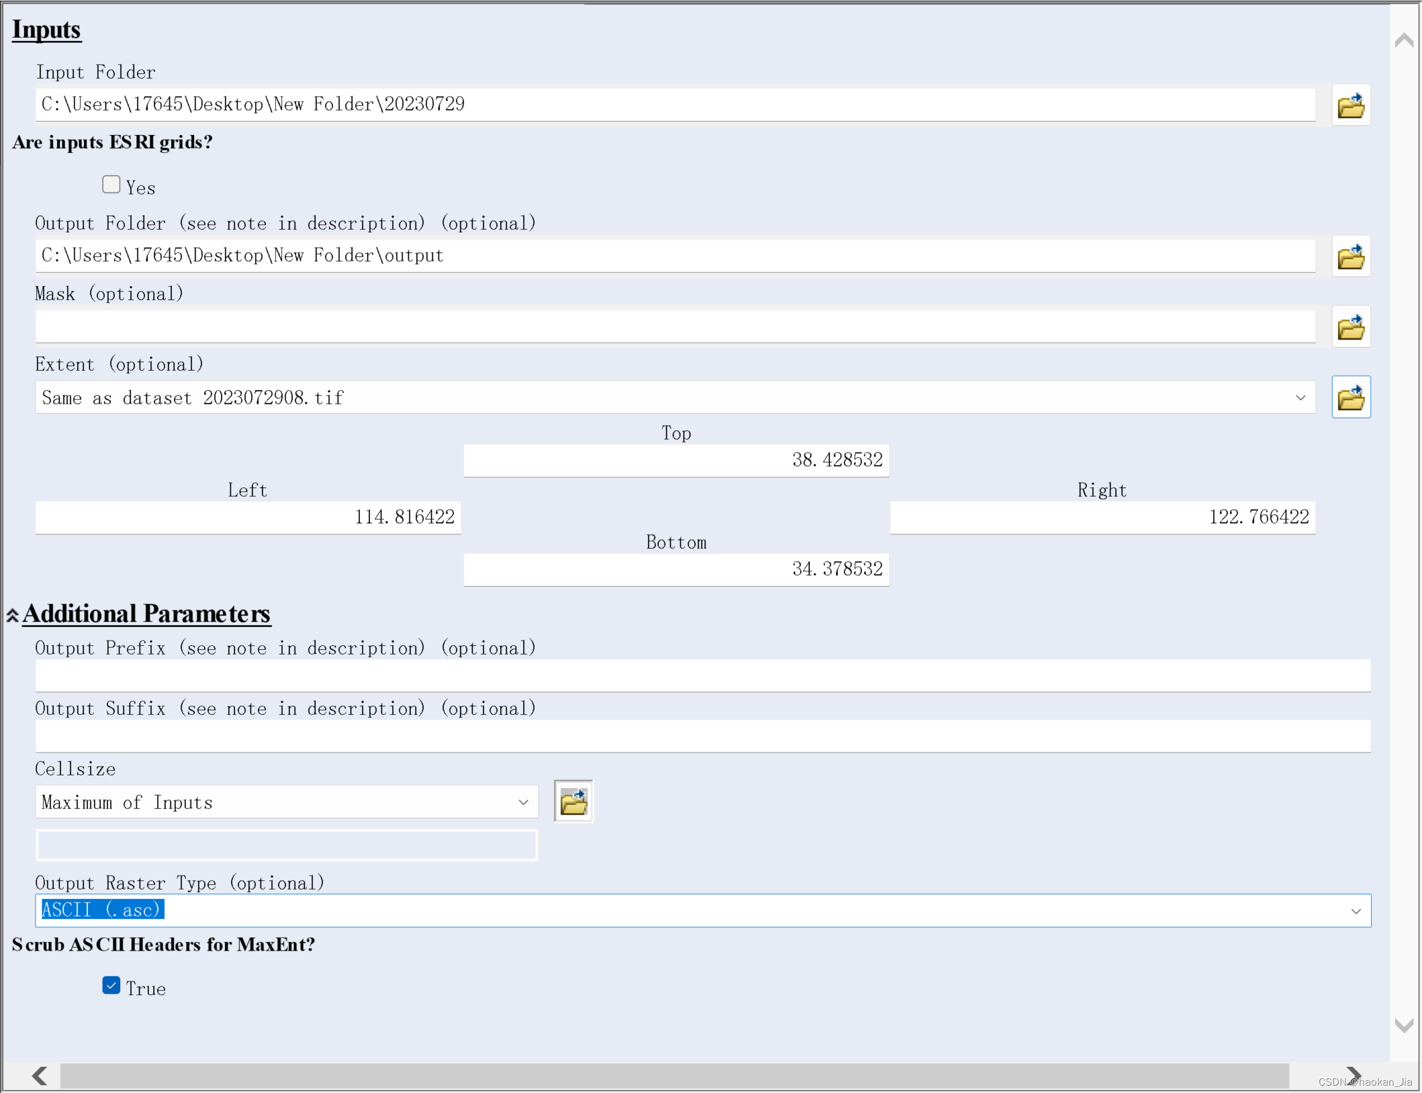Browse for the Input Folder
This screenshot has width=1422, height=1093.
[1350, 105]
